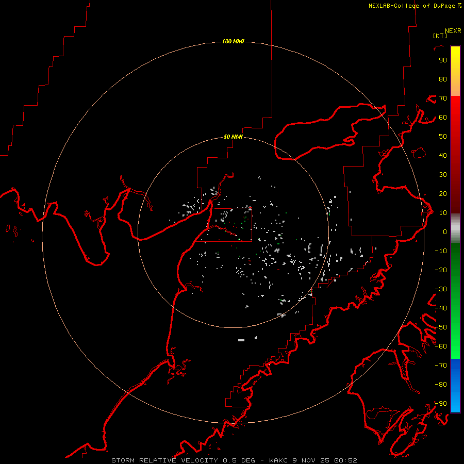Click the -20 value on velocity scale

tap(441, 270)
